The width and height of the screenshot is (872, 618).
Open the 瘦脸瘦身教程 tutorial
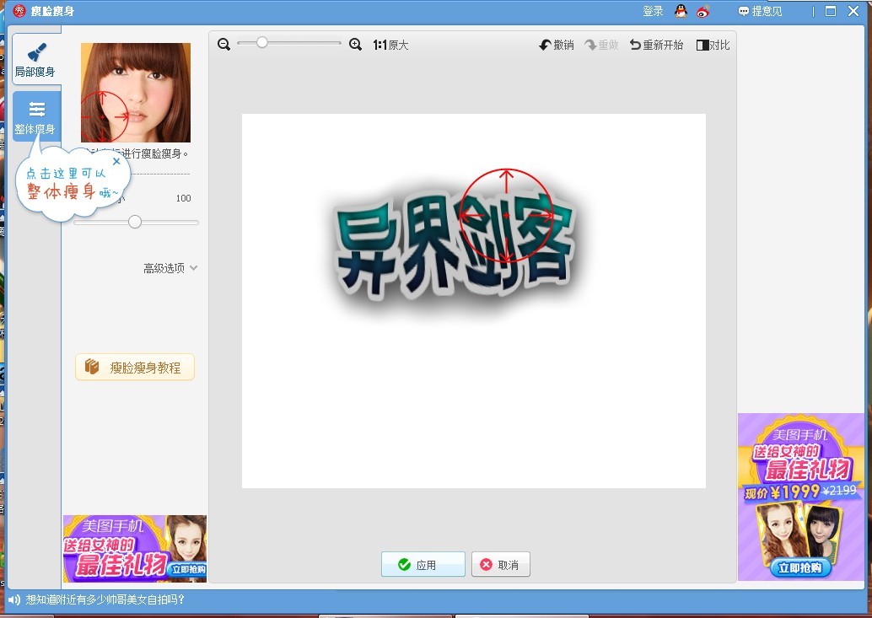135,368
